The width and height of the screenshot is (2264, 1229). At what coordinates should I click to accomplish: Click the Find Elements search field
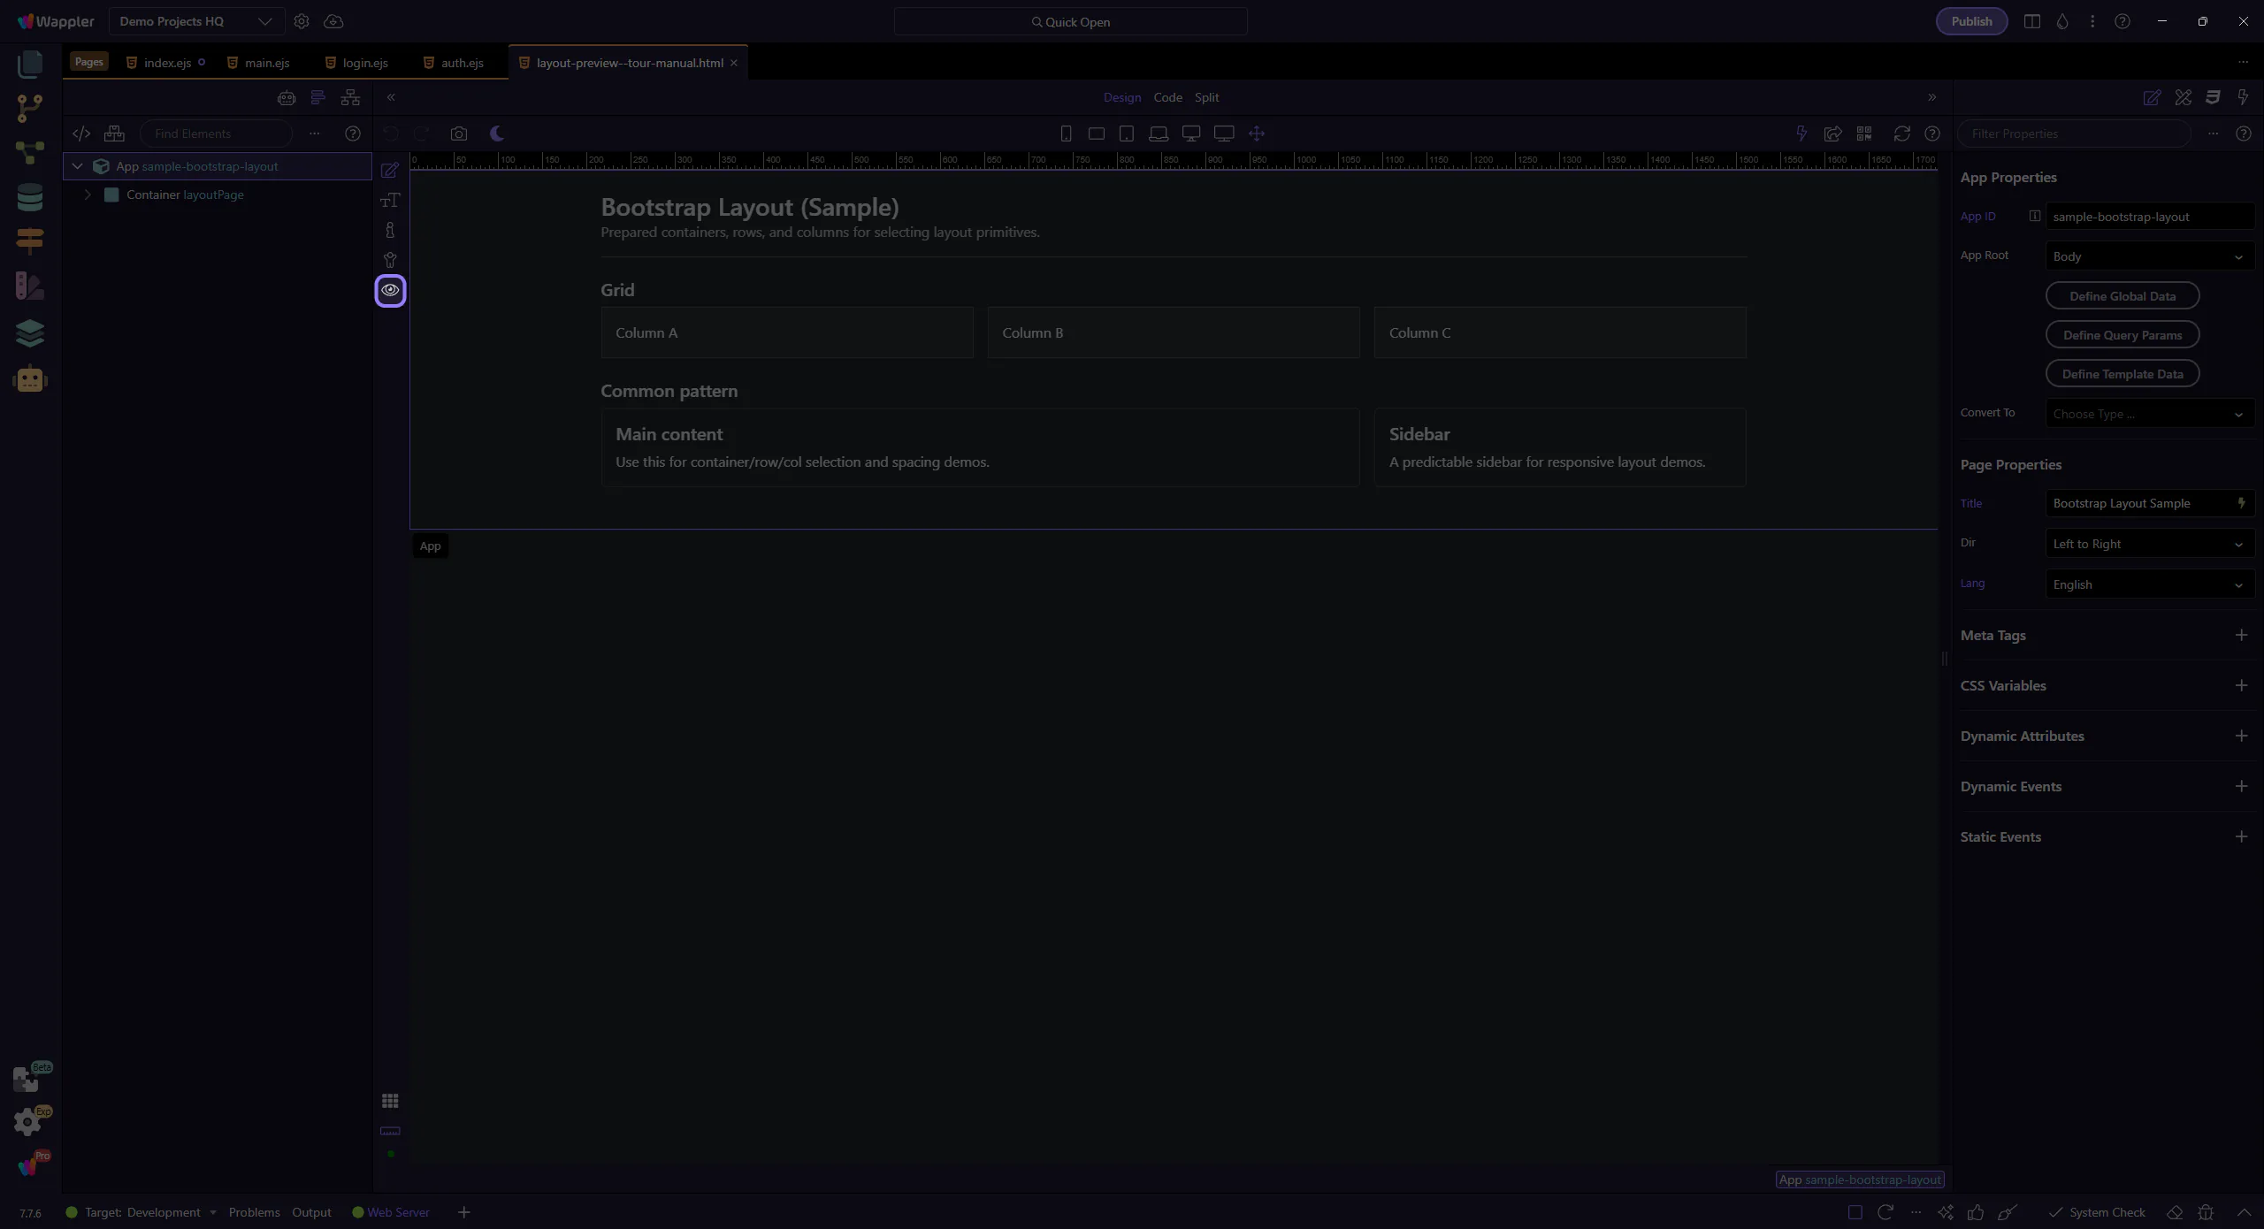pos(217,134)
